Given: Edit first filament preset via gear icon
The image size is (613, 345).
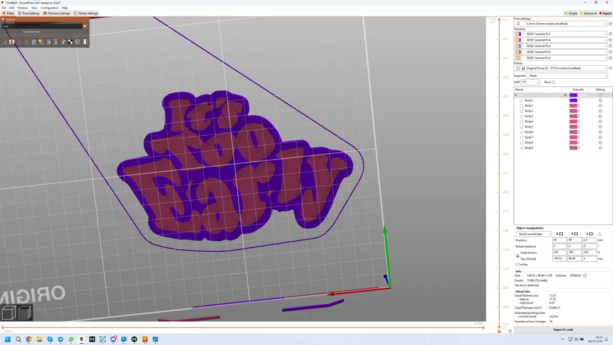Looking at the screenshot, I should coord(610,34).
